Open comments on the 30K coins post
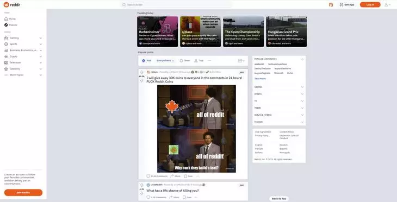Image resolution: width=397 pixels, height=202 pixels. [157, 176]
